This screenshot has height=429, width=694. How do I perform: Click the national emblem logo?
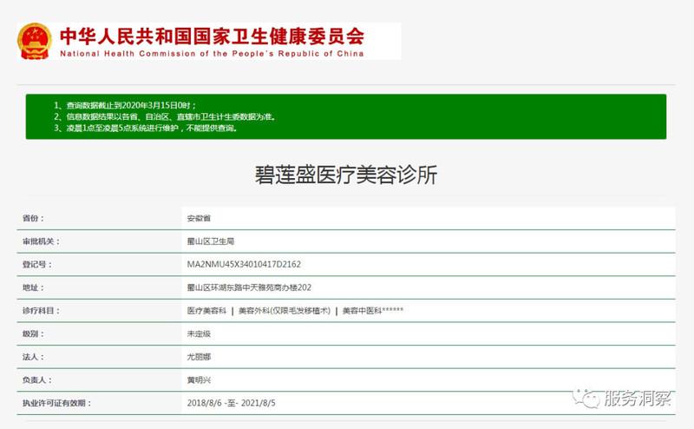pyautogui.click(x=36, y=40)
